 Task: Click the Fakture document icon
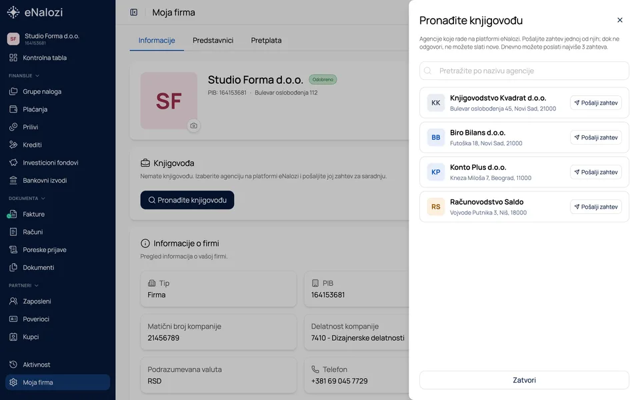click(x=13, y=214)
